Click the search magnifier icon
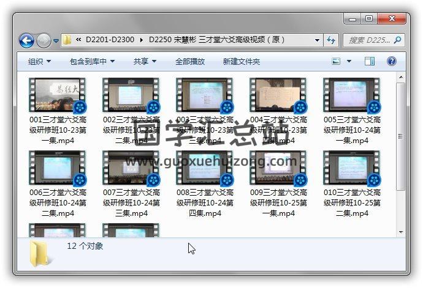This screenshot has width=423, height=288. (x=397, y=40)
